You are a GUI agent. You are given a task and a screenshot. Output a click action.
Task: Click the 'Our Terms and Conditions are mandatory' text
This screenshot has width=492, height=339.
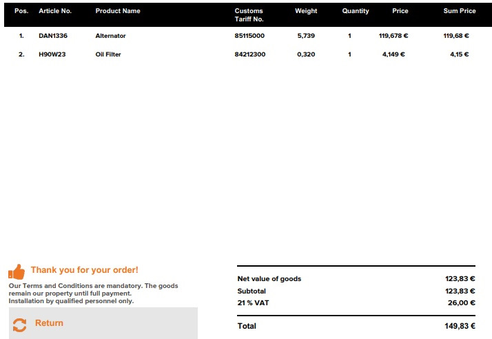76,286
